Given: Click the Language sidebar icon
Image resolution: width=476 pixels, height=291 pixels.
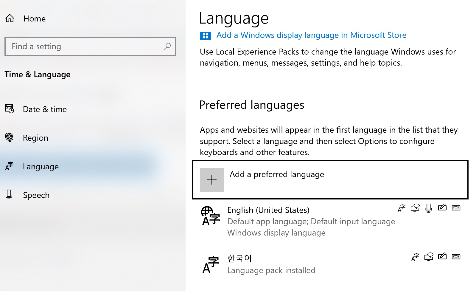Looking at the screenshot, I should [9, 166].
